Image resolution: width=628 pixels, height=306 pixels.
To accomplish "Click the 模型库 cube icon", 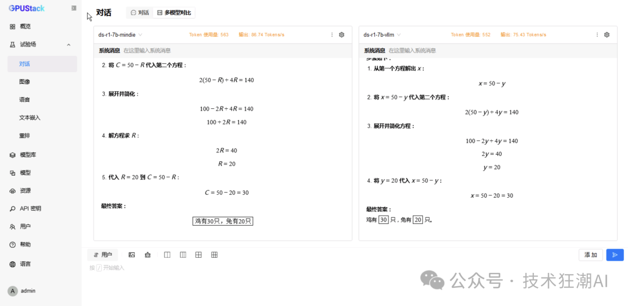I will tap(12, 155).
